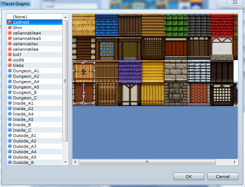
Task: Click blue marker icon beside Outside_B
Action: pos(10,162)
